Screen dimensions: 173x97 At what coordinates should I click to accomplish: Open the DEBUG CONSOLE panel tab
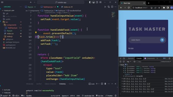(50, 84)
